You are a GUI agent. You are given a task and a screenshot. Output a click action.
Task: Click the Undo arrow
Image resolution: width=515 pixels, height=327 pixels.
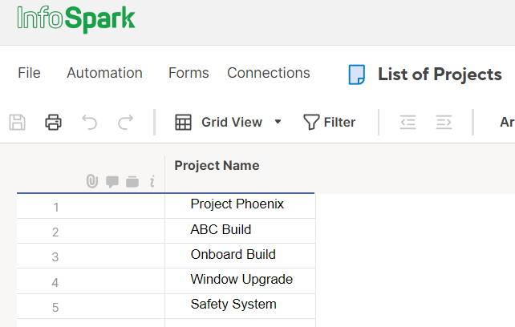(x=89, y=122)
